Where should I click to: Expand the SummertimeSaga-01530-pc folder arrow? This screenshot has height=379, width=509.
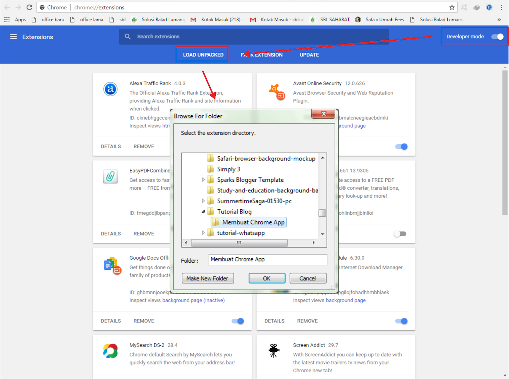tap(203, 201)
